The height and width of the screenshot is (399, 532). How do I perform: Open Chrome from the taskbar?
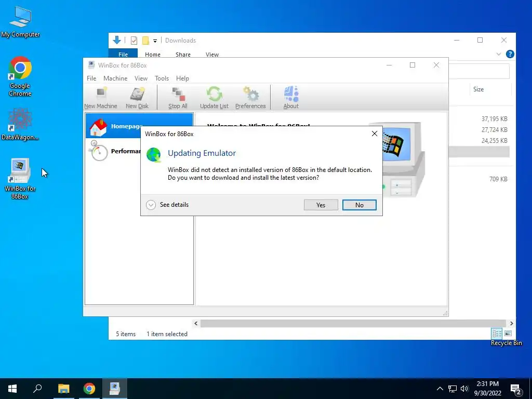pos(89,389)
